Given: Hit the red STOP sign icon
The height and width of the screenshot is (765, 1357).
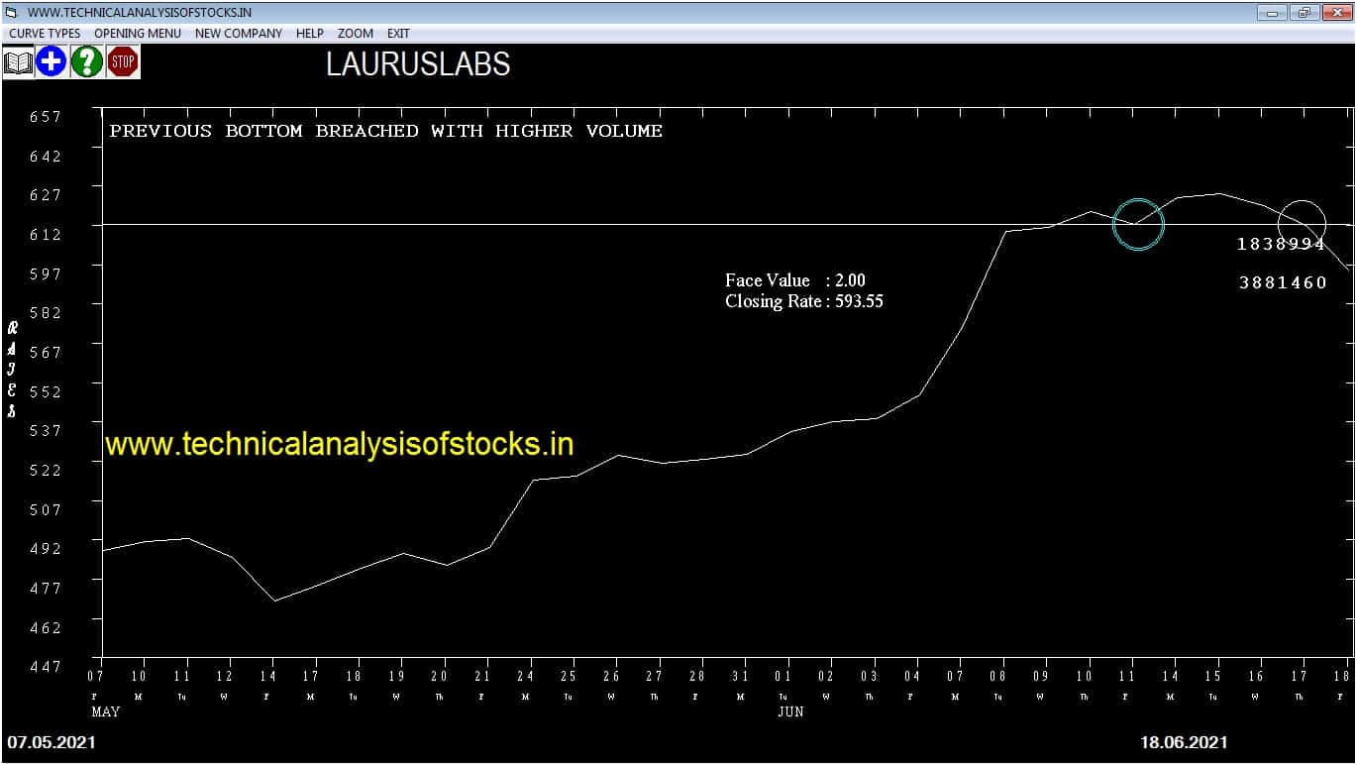Looking at the screenshot, I should 123,62.
